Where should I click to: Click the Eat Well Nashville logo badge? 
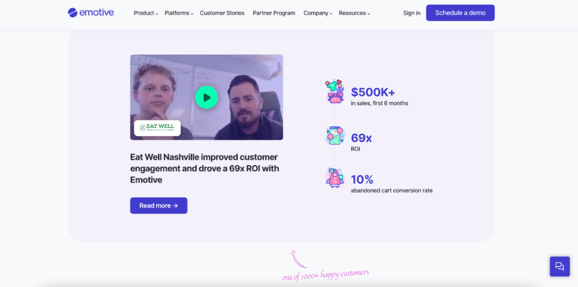point(157,128)
